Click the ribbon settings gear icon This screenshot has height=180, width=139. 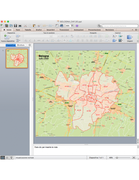pyautogui.click(x=136, y=30)
